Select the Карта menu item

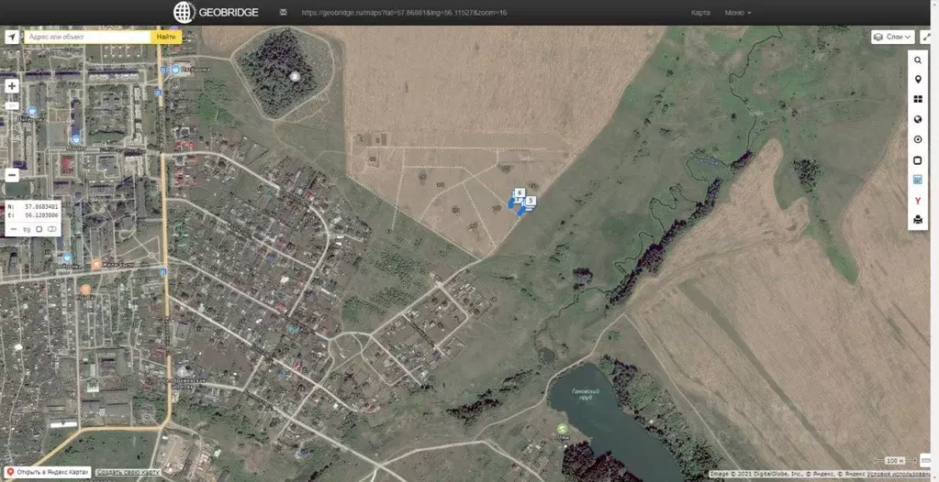699,13
